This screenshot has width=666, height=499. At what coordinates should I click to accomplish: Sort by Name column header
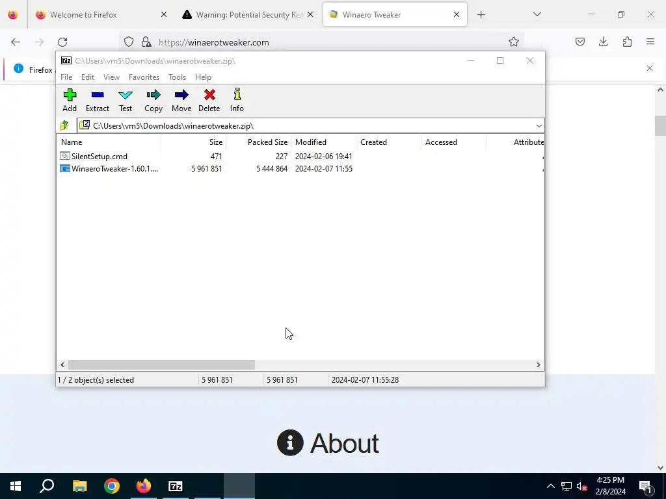109,142
